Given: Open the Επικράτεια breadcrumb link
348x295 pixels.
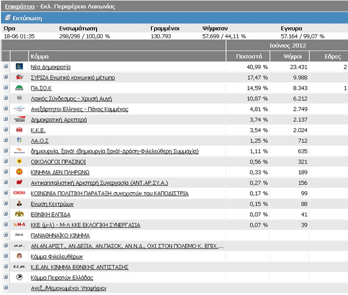Looking at the screenshot, I should (20, 6).
